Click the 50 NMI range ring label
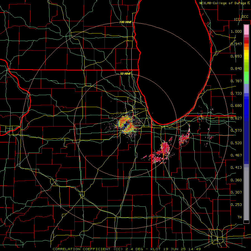Screen dimensions: 251x251 point(125,74)
